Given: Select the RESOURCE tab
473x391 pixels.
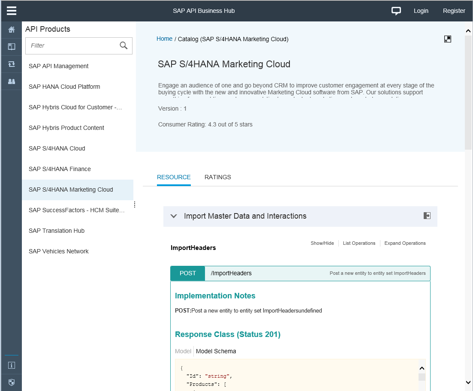Looking at the screenshot, I should (x=174, y=177).
